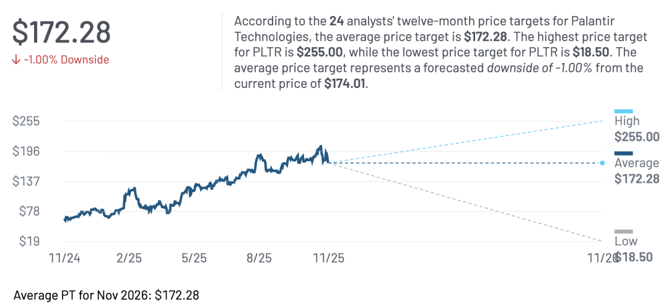Click the 11/25 x-axis date label

point(329,258)
